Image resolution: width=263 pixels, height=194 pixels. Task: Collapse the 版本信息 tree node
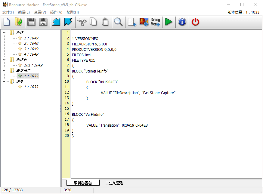click(x=4, y=71)
